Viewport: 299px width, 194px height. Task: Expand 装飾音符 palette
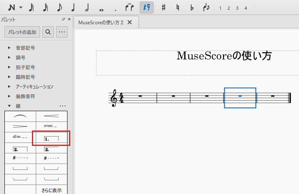[x=9, y=96]
